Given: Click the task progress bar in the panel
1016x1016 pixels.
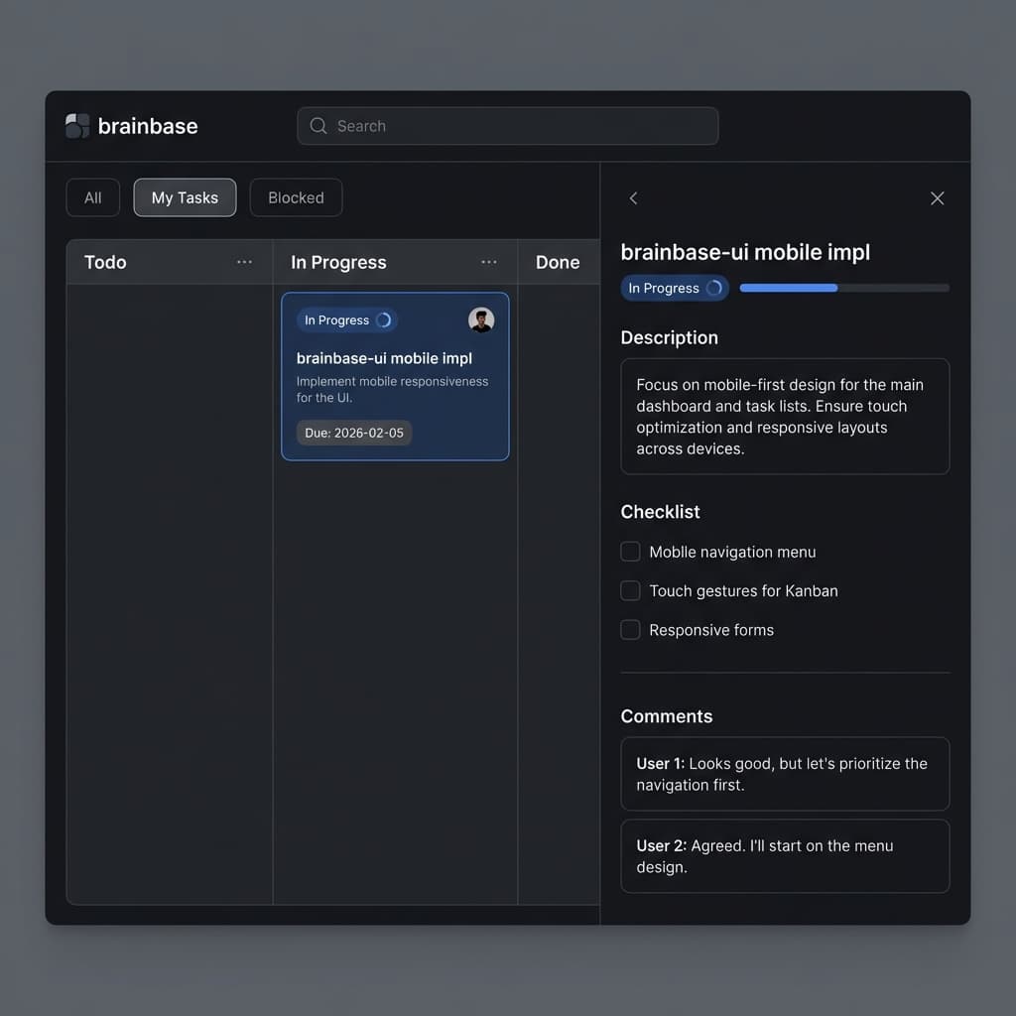Looking at the screenshot, I should pyautogui.click(x=843, y=288).
